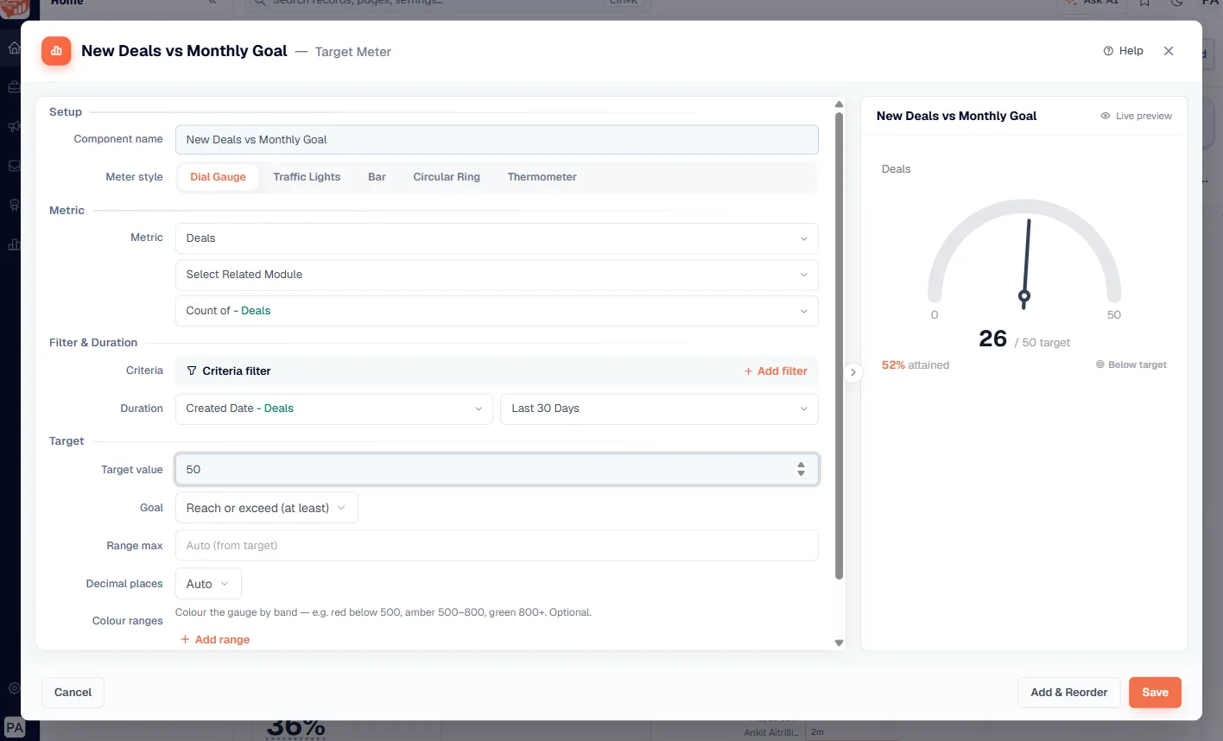
Task: Collapse the preview panel with chevron arrow
Action: point(852,372)
